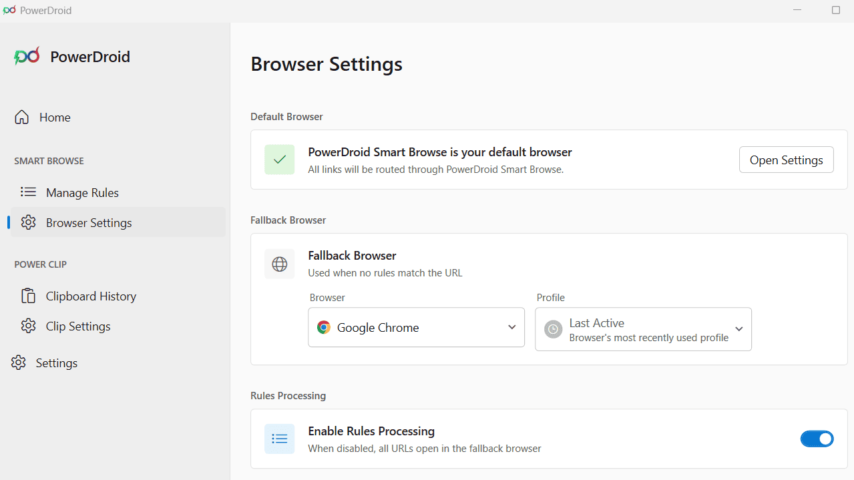Image resolution: width=854 pixels, height=480 pixels.
Task: Click the Last Active clock icon
Action: tap(553, 329)
